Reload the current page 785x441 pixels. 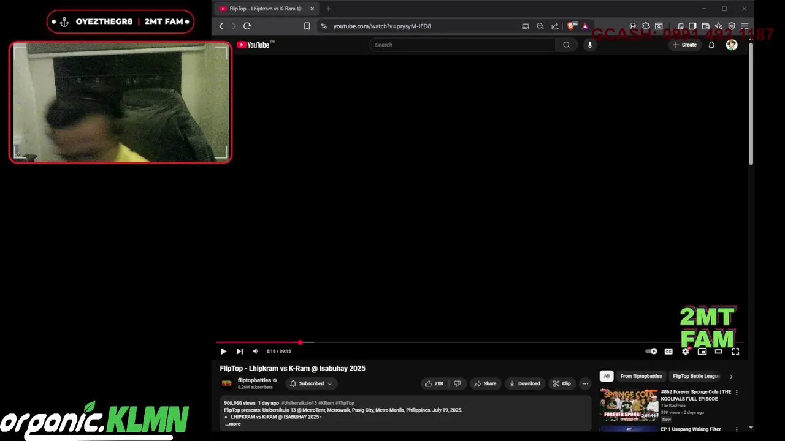pos(247,26)
